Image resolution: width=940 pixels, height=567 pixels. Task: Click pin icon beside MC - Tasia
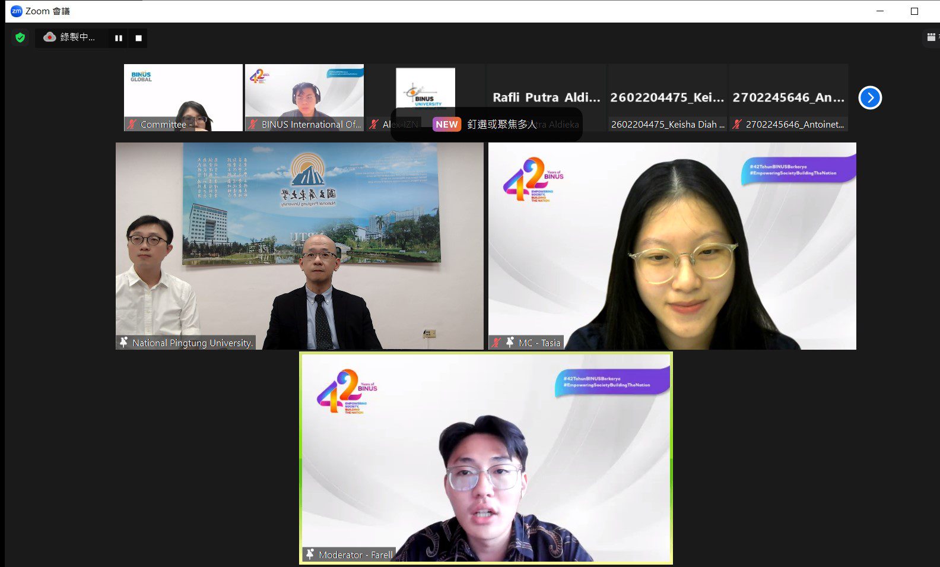tap(510, 343)
